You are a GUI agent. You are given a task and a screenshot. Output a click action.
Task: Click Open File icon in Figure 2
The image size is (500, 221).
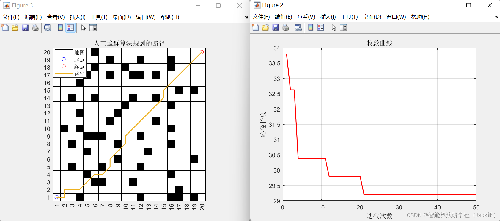265,27
